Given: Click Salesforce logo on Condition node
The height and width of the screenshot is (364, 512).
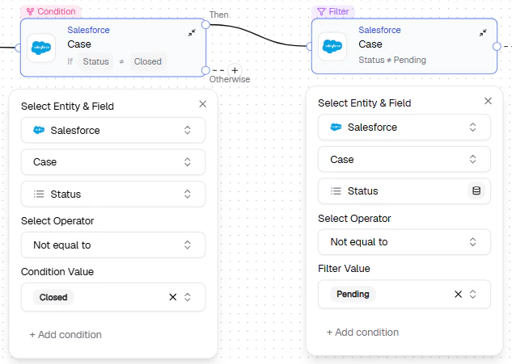Looking at the screenshot, I should click(41, 48).
